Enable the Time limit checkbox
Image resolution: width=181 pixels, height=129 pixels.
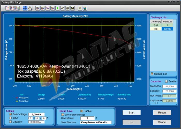11,118
